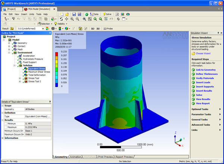Toggle the Outline panel pin
The width and height of the screenshot is (224, 164).
pyautogui.click(x=50, y=33)
